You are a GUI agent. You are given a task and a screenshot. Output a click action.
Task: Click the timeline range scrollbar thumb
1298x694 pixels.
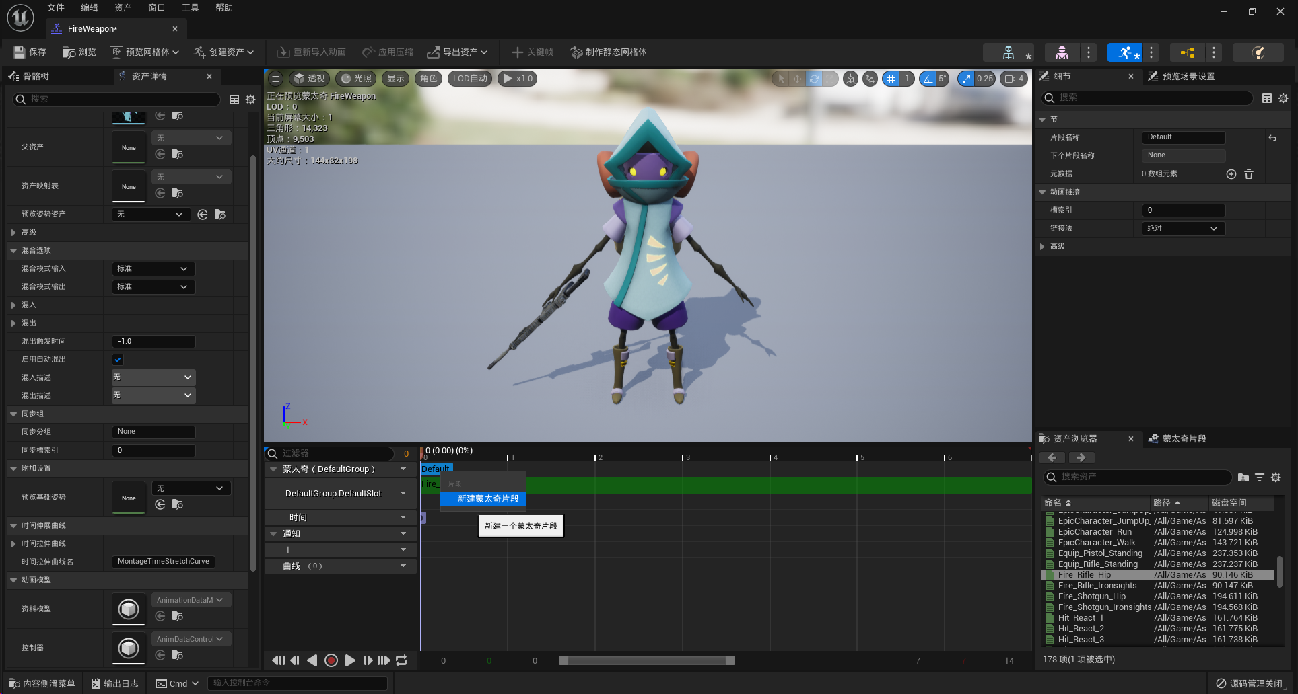(646, 660)
